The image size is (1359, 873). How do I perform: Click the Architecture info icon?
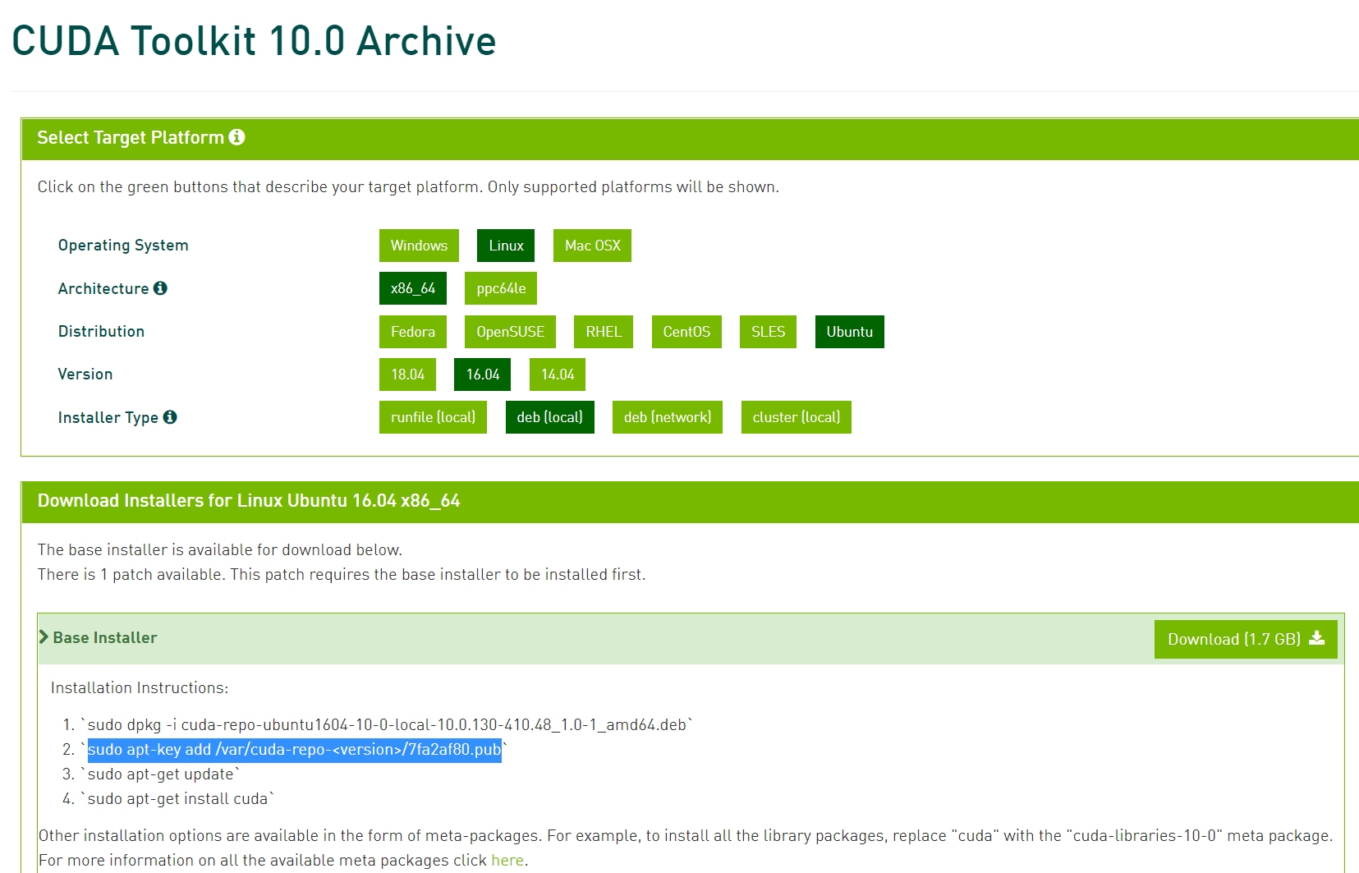160,288
